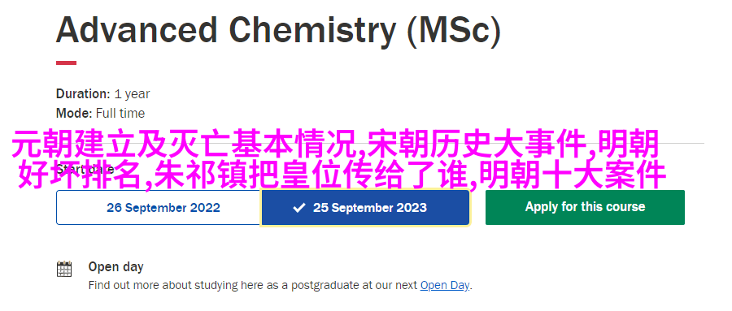Click the overlay text 好坏排名
732x311 pixels.
pos(80,175)
